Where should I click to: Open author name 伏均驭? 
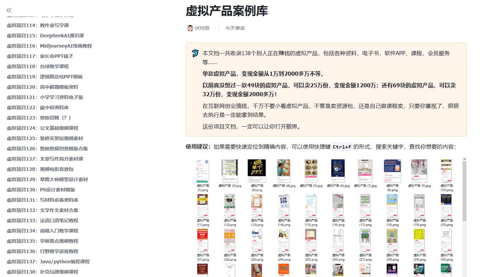pyautogui.click(x=202, y=28)
